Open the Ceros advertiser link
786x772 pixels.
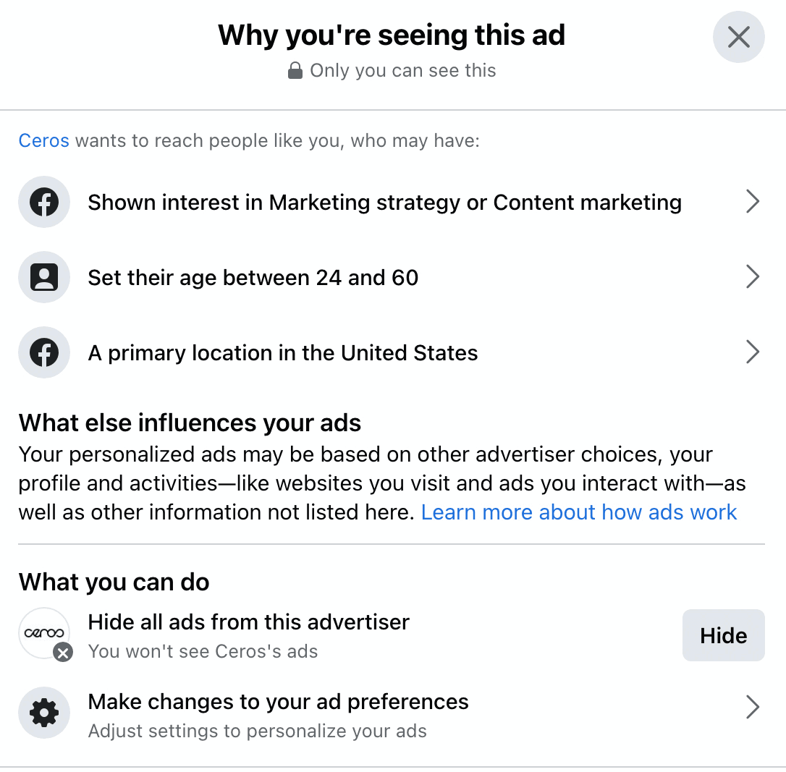point(43,141)
